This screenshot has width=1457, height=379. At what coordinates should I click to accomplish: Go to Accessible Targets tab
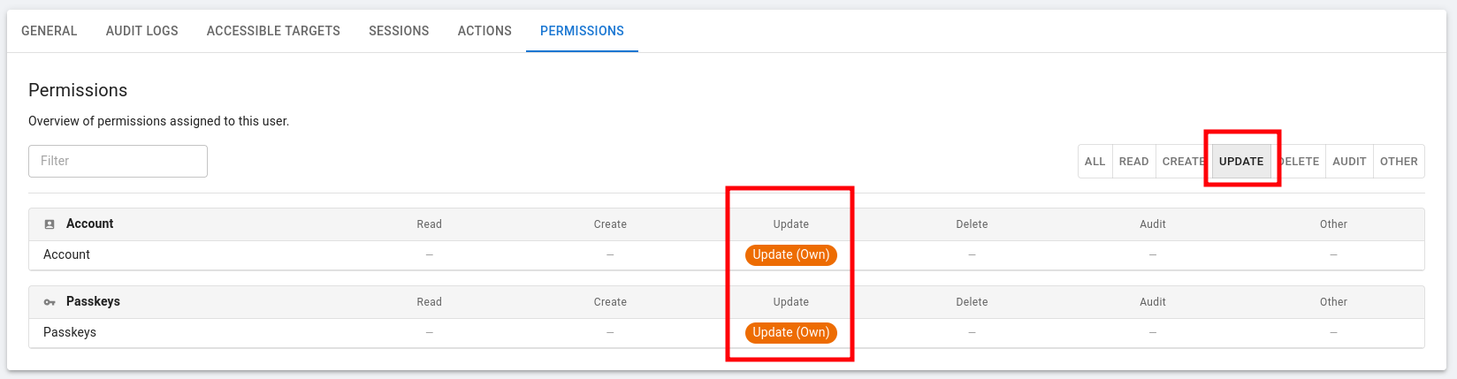(x=273, y=31)
